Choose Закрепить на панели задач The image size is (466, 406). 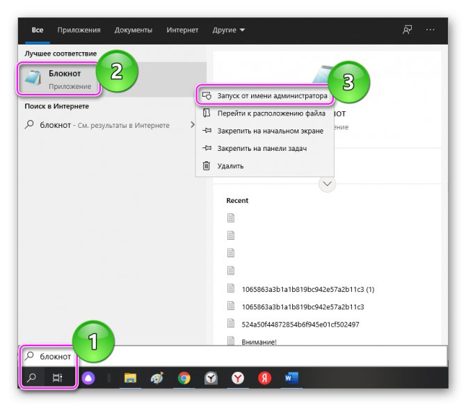click(x=264, y=148)
